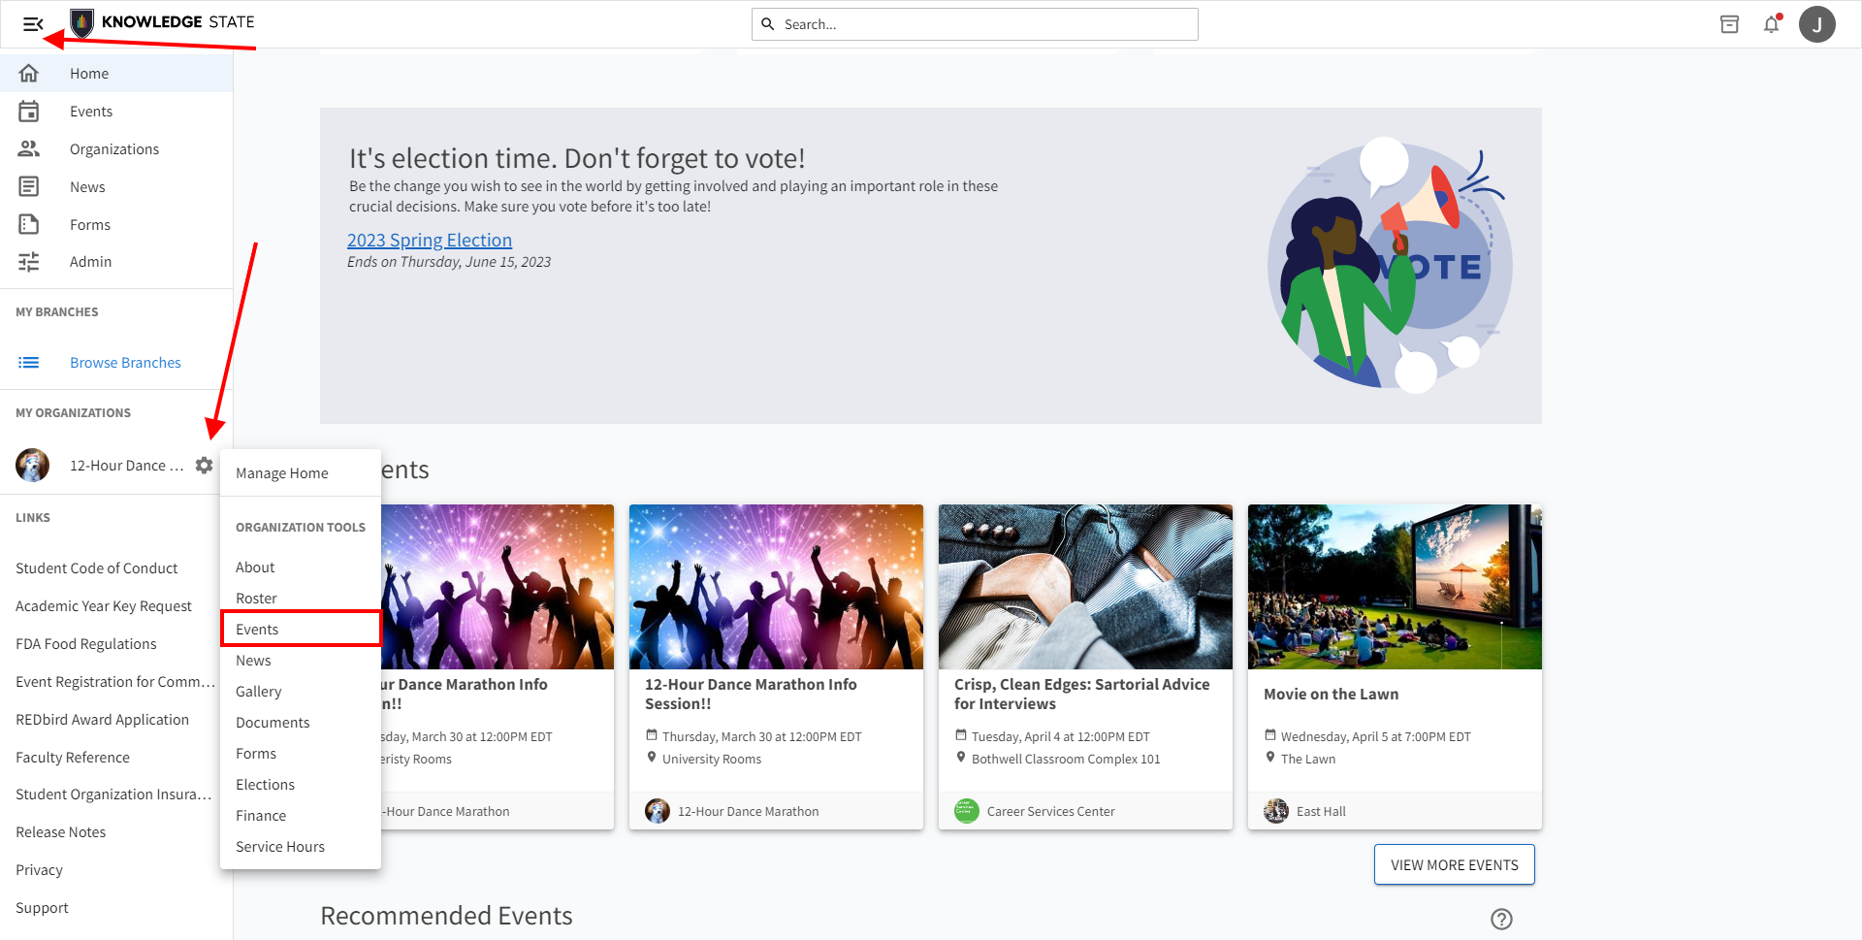Click Crisp, Clean Edges: Sartorial Advice title
Image resolution: width=1862 pixels, height=940 pixels.
1082,695
